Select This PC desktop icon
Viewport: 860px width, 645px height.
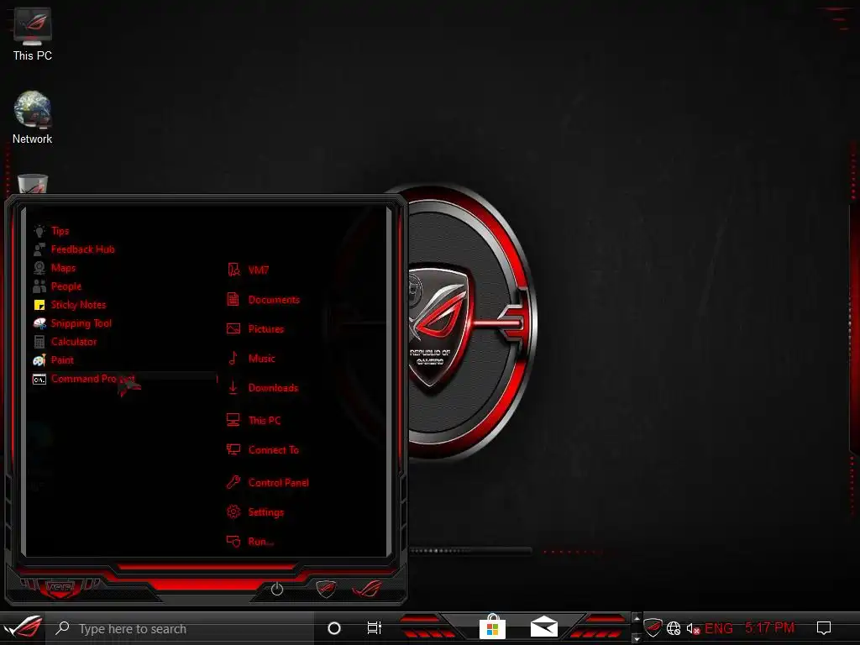pyautogui.click(x=33, y=34)
